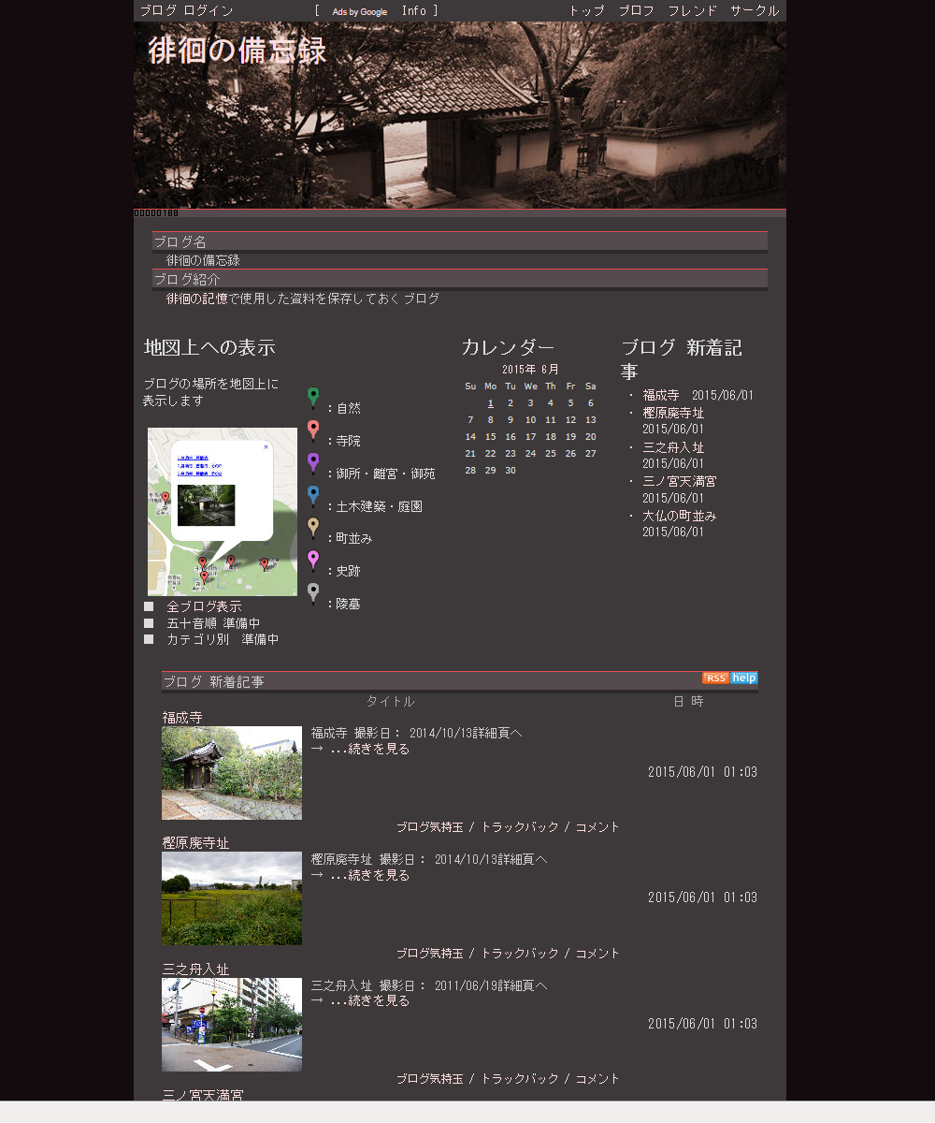Click the 日時 column header
Screen dimensions: 935x1123
(688, 701)
